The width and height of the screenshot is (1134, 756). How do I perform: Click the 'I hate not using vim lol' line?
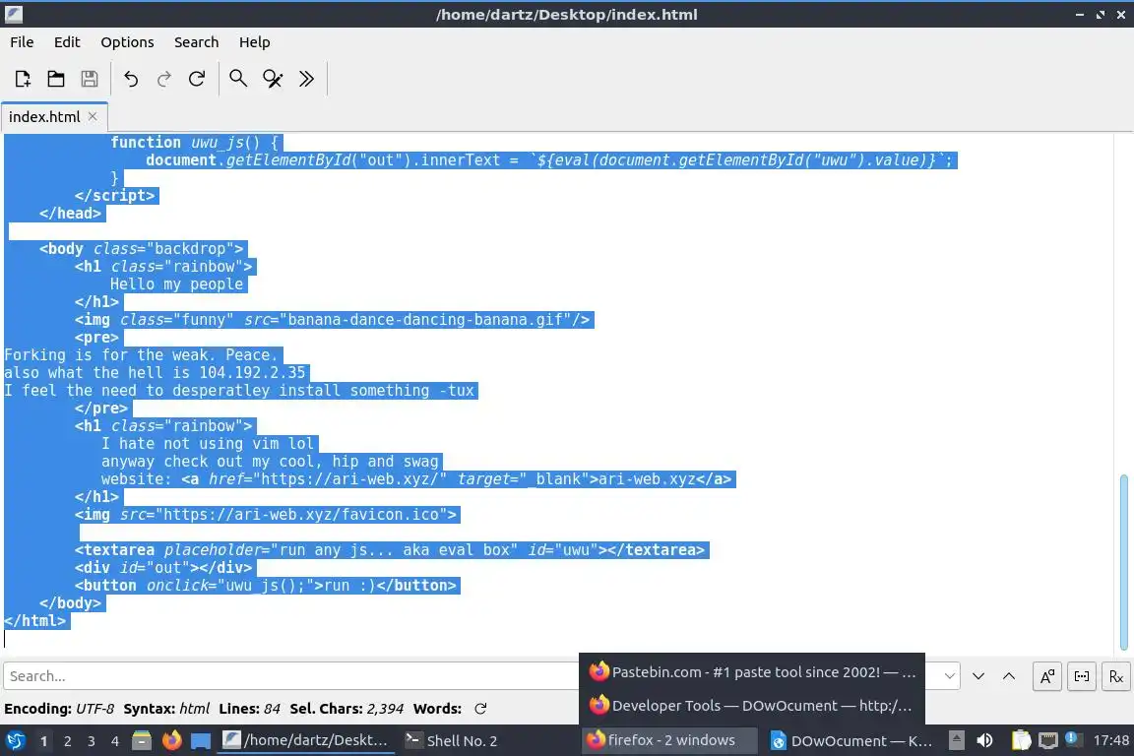pos(209,444)
